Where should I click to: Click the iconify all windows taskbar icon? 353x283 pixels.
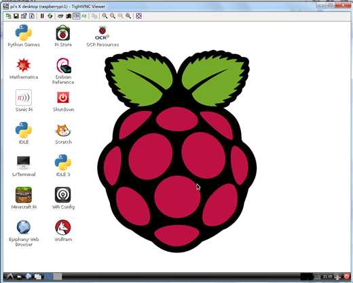click(38, 276)
